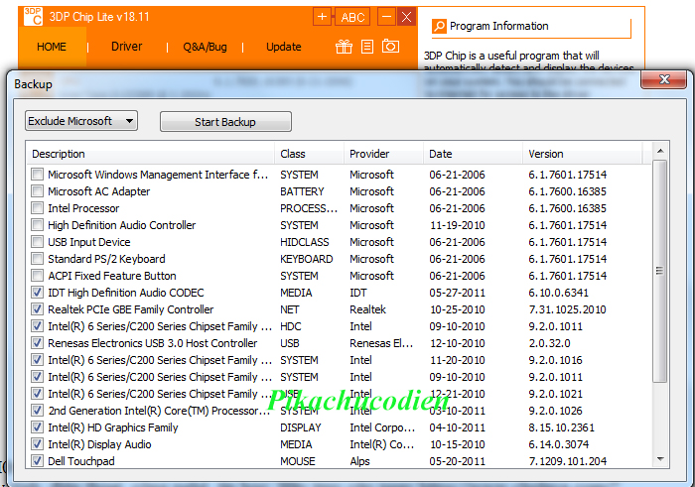This screenshot has width=695, height=487.
Task: Uncheck 2nd Generation Intel Core Processor checkbox
Action: (x=38, y=411)
